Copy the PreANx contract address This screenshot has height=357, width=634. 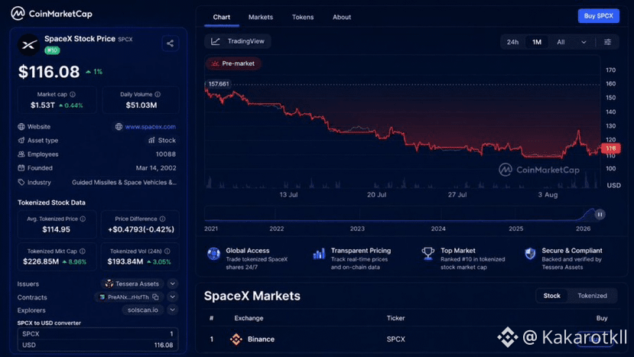pos(156,297)
